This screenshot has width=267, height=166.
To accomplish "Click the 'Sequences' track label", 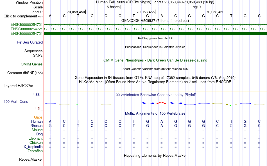I will tap(33, 51).
